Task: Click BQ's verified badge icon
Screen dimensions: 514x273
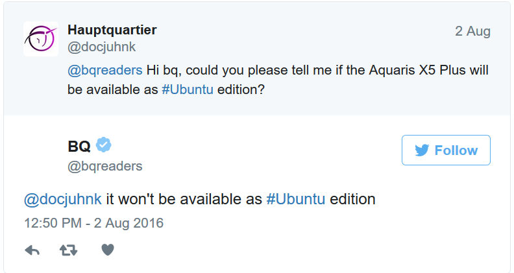Action: 104,144
